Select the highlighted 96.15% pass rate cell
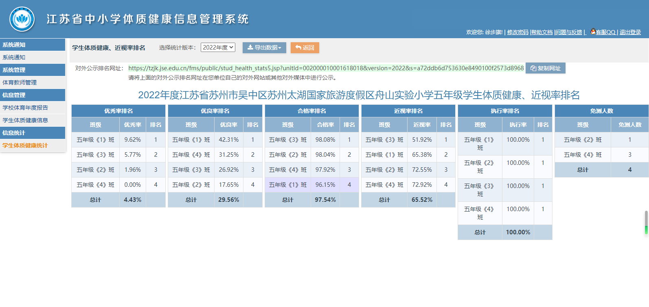 (325, 185)
